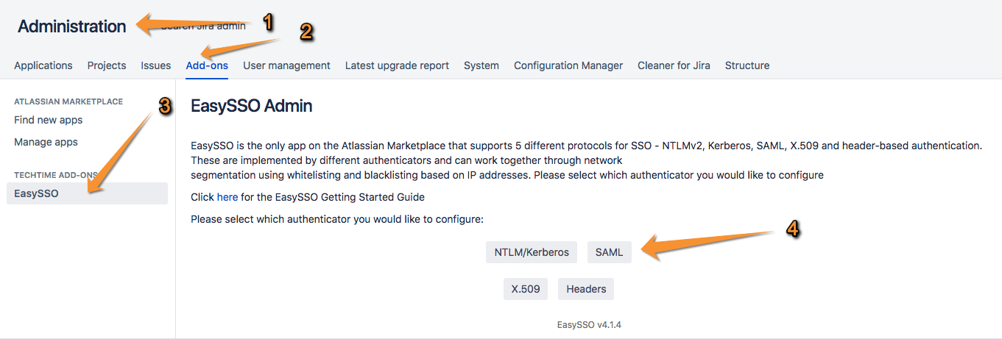Image resolution: width=1002 pixels, height=339 pixels.
Task: Open Find new apps in sidebar
Action: tap(49, 120)
